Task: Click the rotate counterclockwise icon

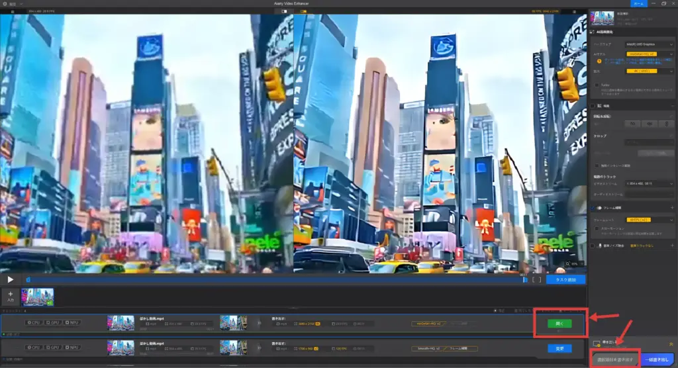Action: point(632,124)
